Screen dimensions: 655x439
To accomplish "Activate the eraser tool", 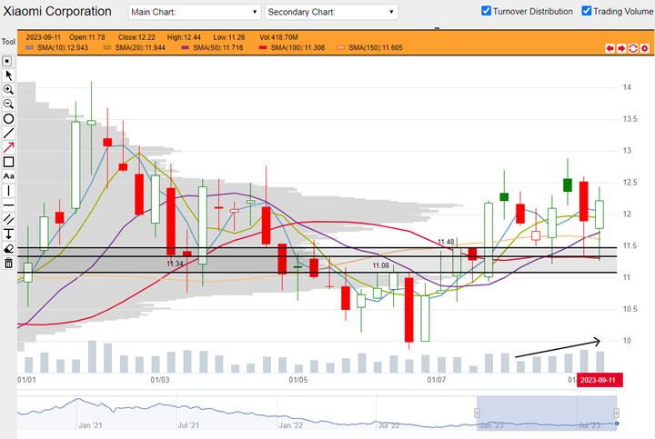I will (8, 249).
